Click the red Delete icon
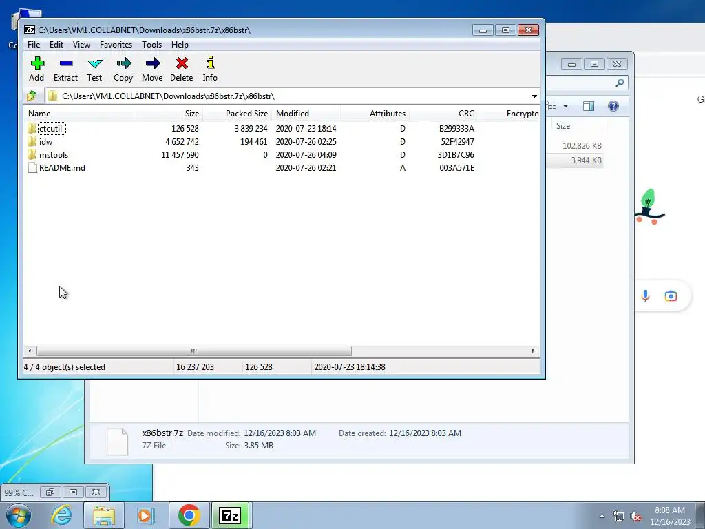This screenshot has width=705, height=529. (x=182, y=63)
